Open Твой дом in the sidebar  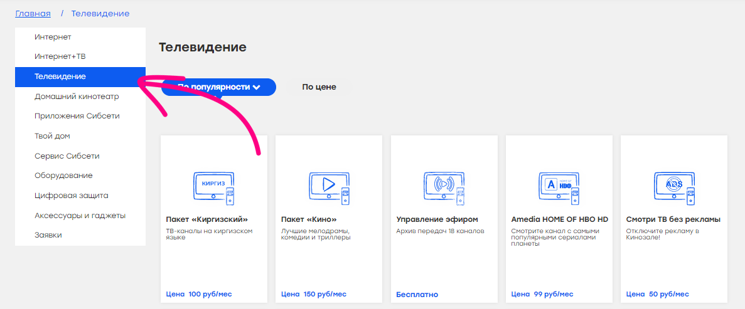[x=80, y=136]
